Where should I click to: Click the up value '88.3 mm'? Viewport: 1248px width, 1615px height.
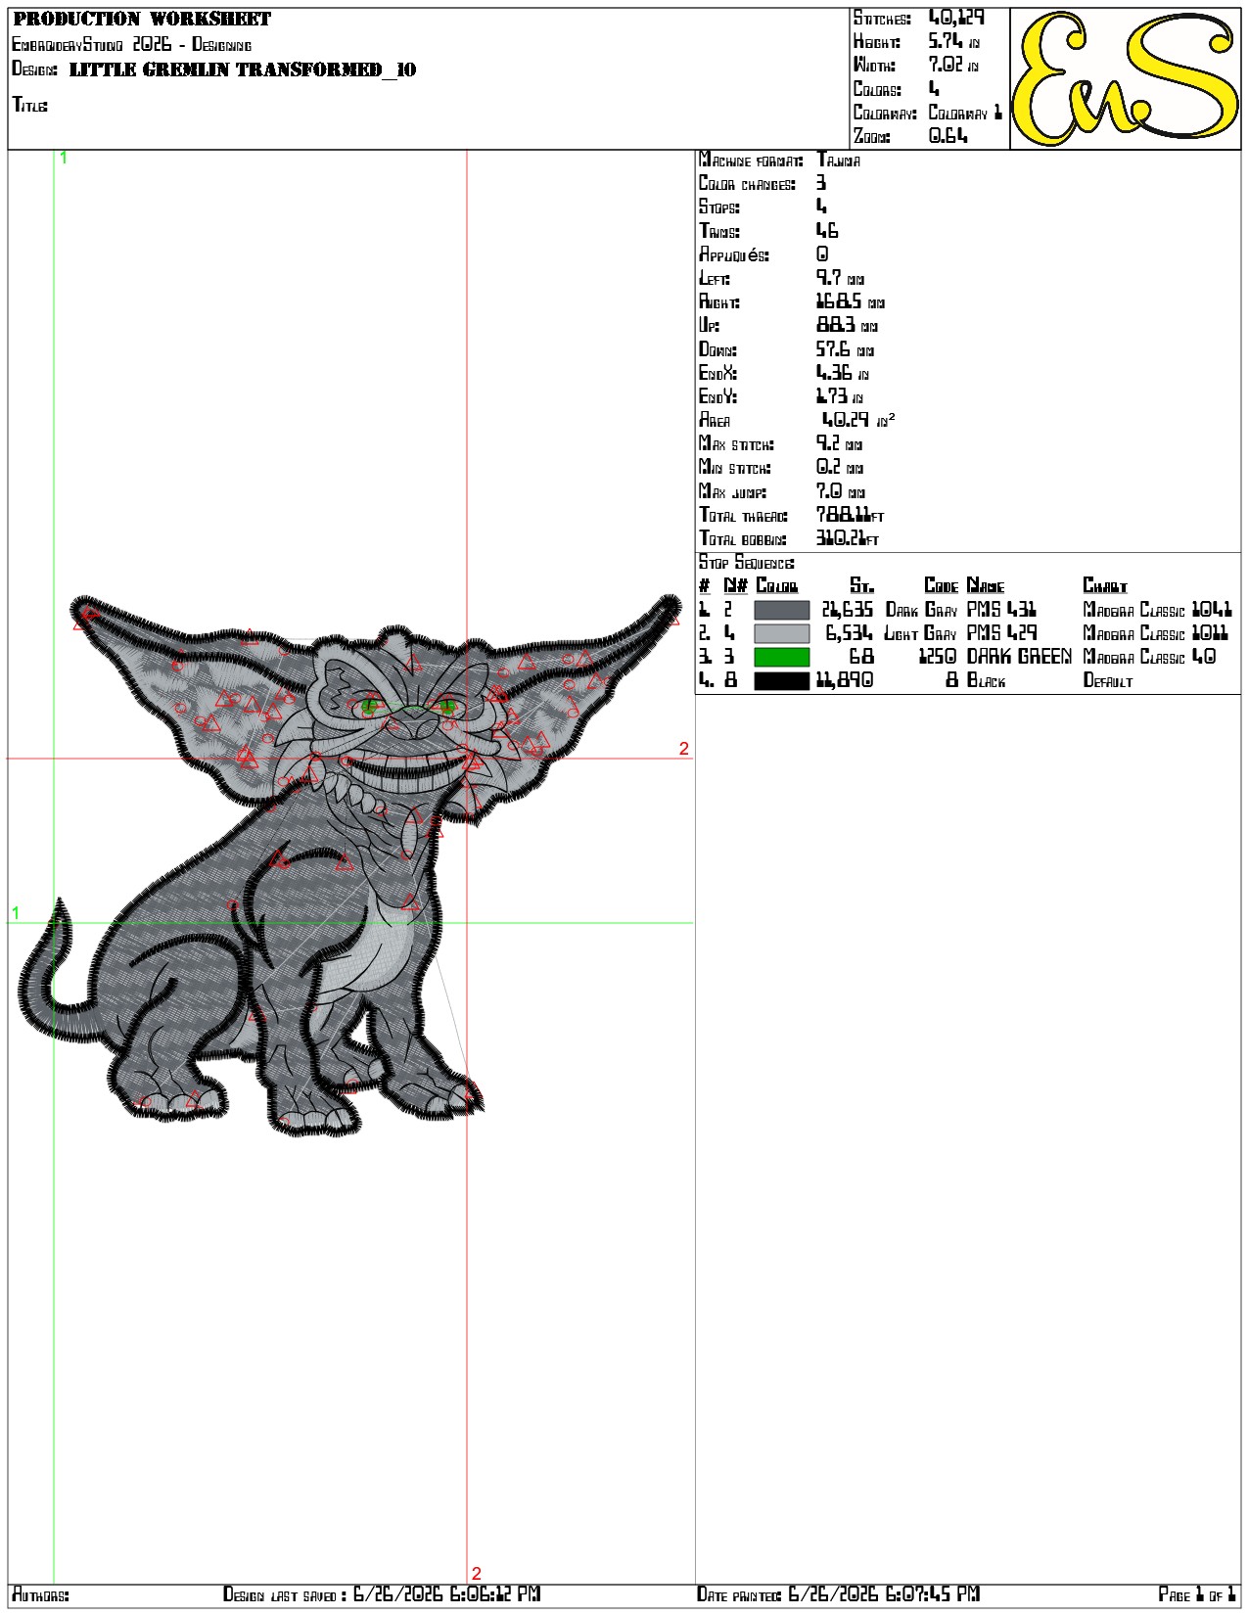[848, 326]
